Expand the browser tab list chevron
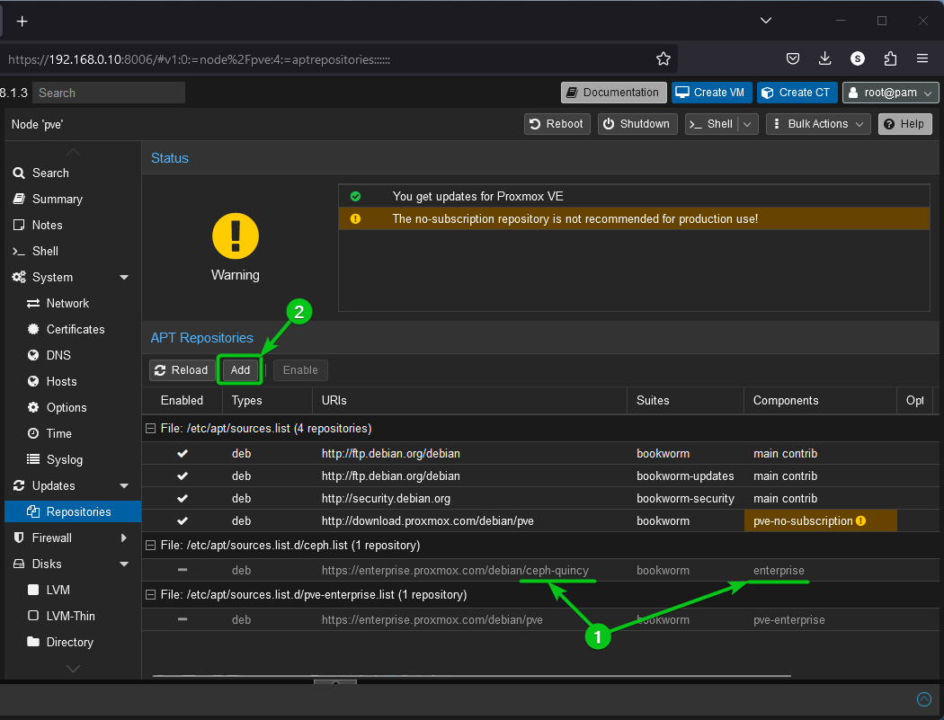Image resolution: width=944 pixels, height=720 pixels. (x=765, y=21)
